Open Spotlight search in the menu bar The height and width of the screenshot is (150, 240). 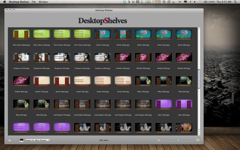click(237, 2)
